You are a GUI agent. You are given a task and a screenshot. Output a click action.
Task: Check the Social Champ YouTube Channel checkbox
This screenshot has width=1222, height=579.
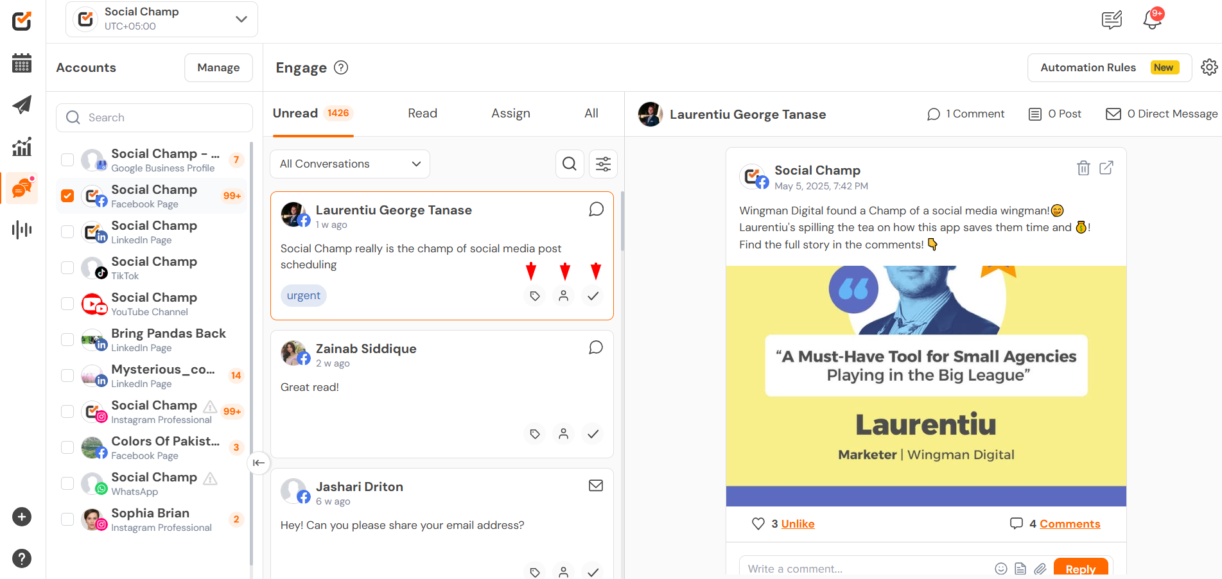coord(67,304)
